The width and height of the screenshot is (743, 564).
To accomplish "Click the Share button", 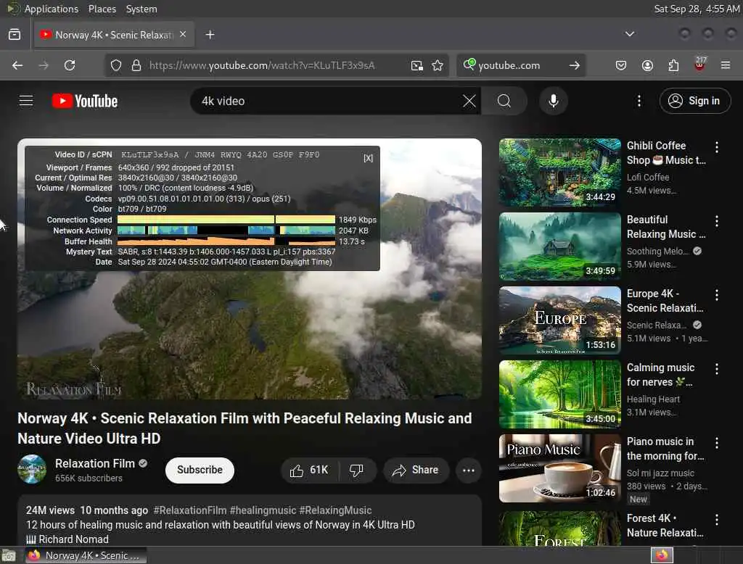I will (x=416, y=470).
